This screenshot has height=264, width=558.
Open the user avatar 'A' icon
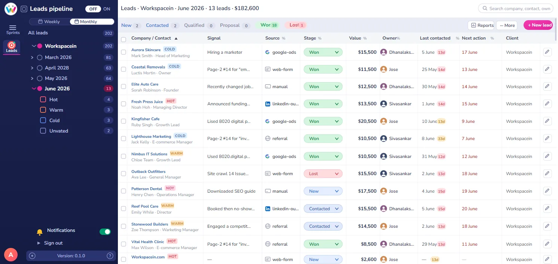11,255
